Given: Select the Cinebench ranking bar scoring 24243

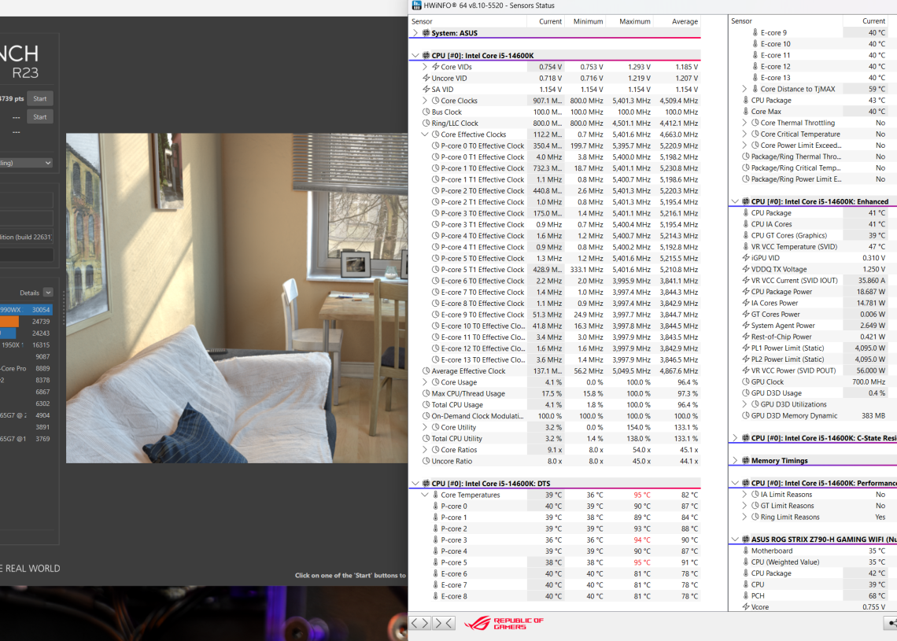Looking at the screenshot, I should click(26, 333).
